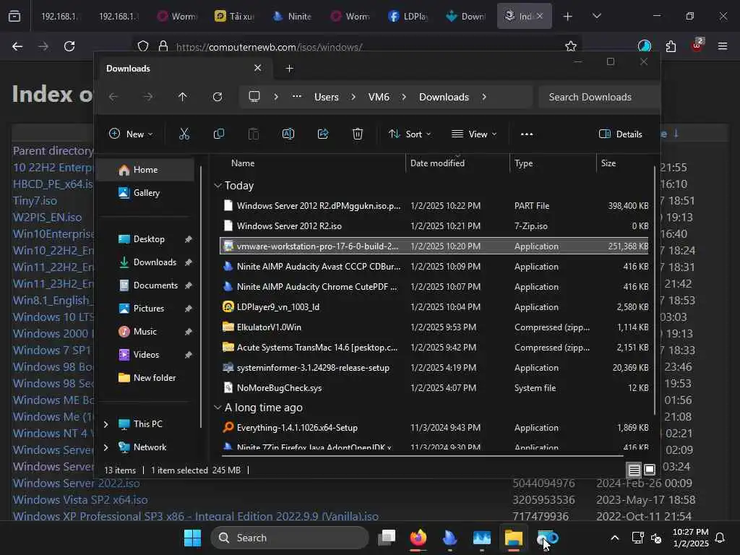Click the Firefox URL address bar
This screenshot has height=555, width=740.
point(356,46)
